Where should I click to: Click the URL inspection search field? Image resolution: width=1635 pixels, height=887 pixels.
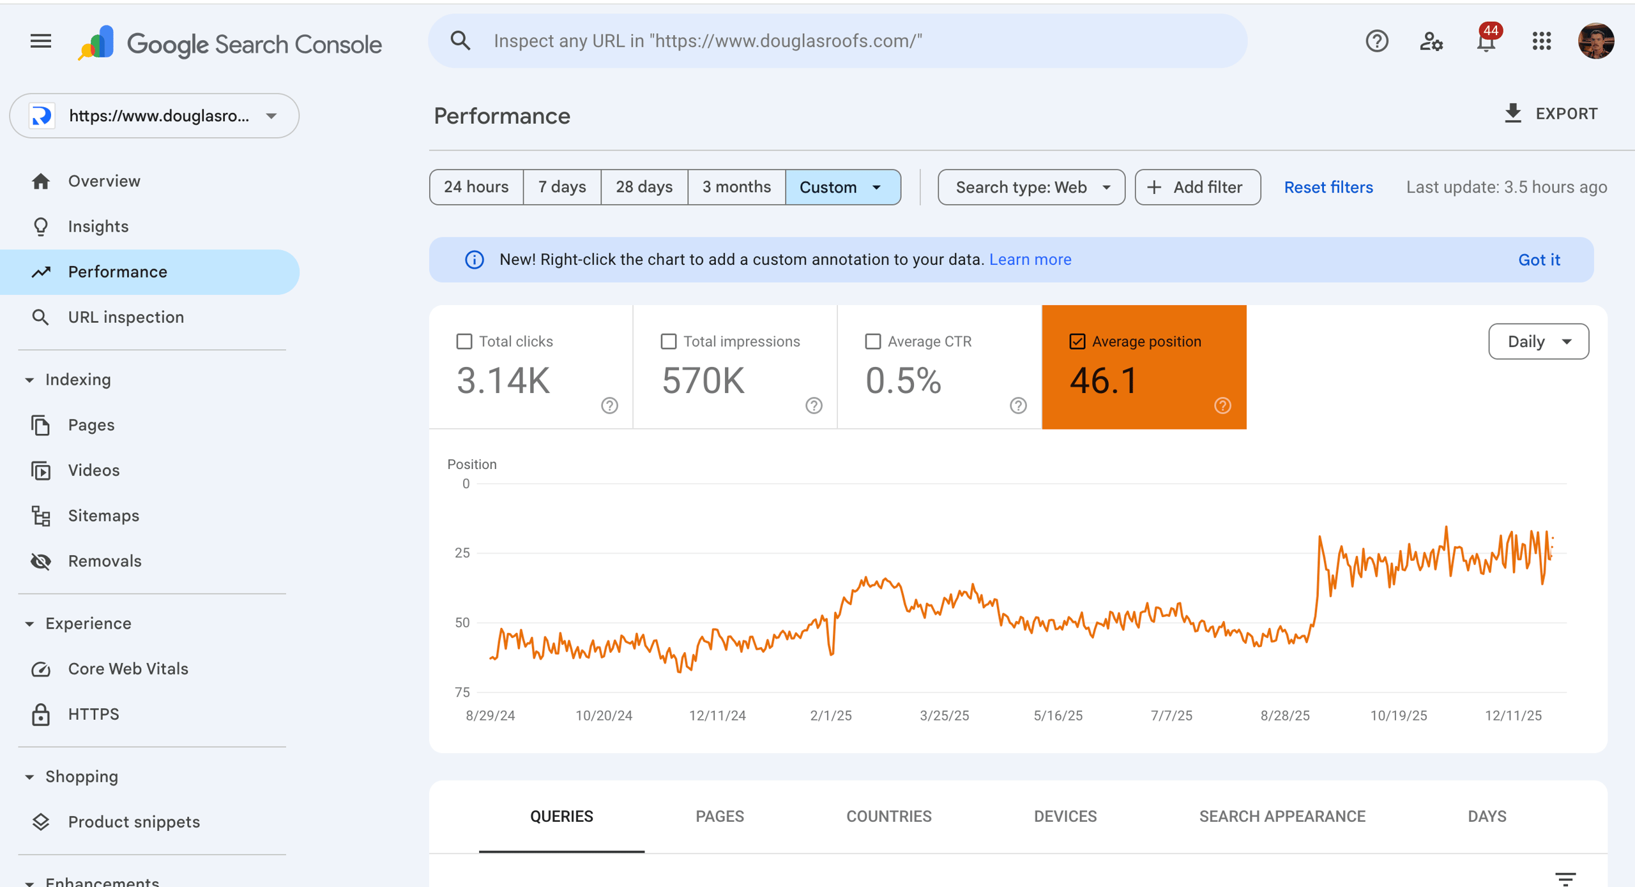pos(837,41)
